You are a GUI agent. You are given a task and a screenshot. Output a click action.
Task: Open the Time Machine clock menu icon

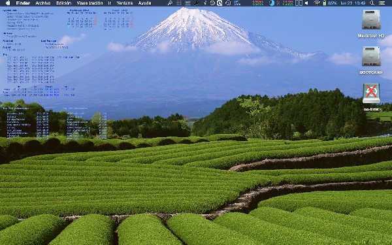228,3
